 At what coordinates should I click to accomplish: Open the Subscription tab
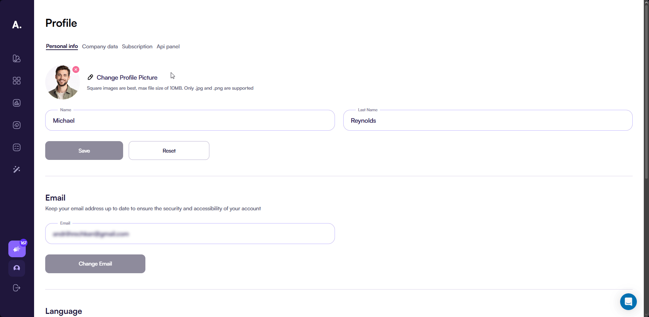[137, 47]
